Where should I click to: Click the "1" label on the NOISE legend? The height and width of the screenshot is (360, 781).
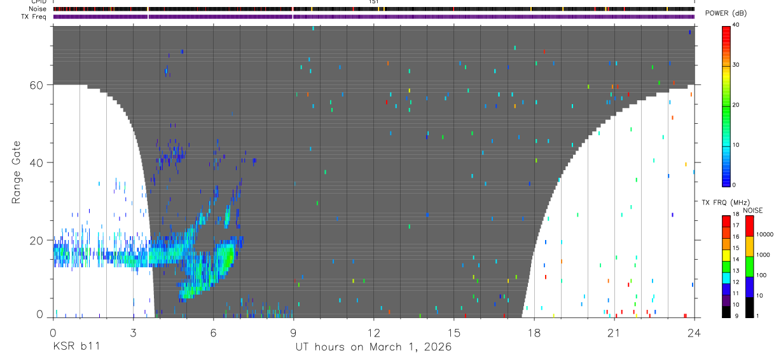tap(757, 316)
